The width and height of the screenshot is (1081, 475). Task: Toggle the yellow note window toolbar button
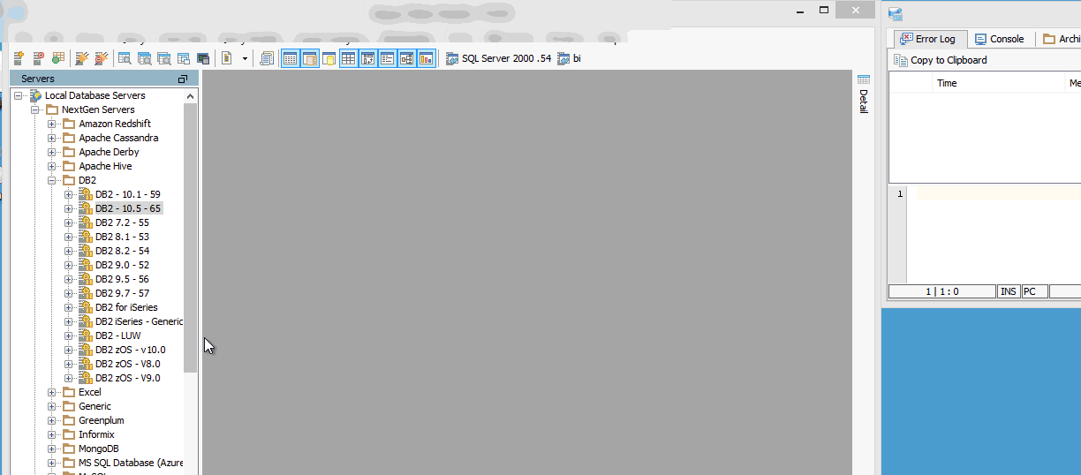(329, 59)
